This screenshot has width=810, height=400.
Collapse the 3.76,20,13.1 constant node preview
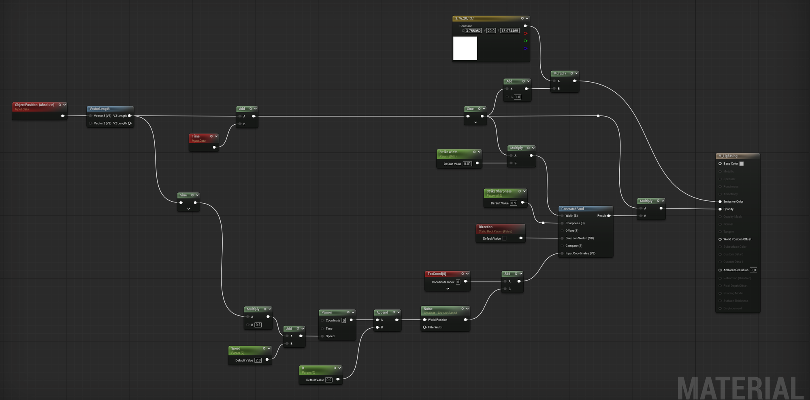[527, 18]
